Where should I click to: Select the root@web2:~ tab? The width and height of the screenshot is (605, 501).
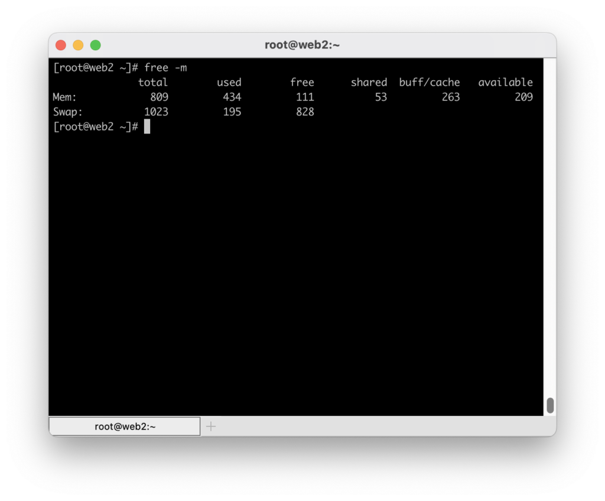(x=124, y=425)
